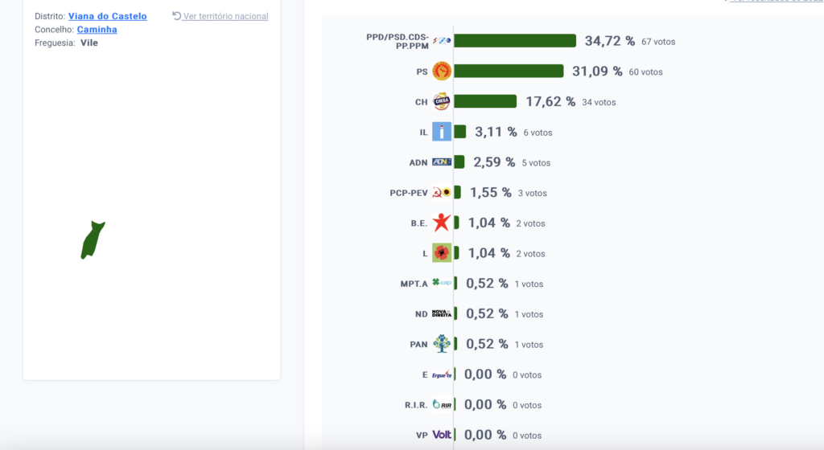Viewport: 824px width, 450px height.
Task: Select the B.E. red star icon
Action: pos(442,223)
